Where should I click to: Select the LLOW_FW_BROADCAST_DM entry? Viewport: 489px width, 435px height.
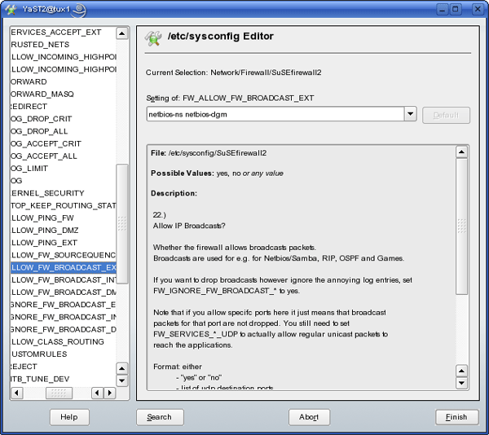(64, 292)
